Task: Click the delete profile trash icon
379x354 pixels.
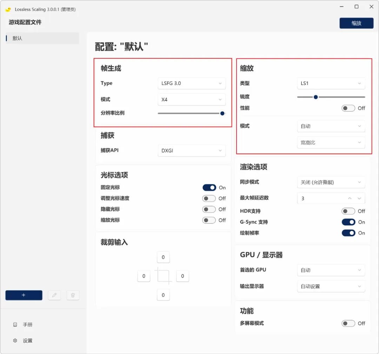Action: click(73, 295)
